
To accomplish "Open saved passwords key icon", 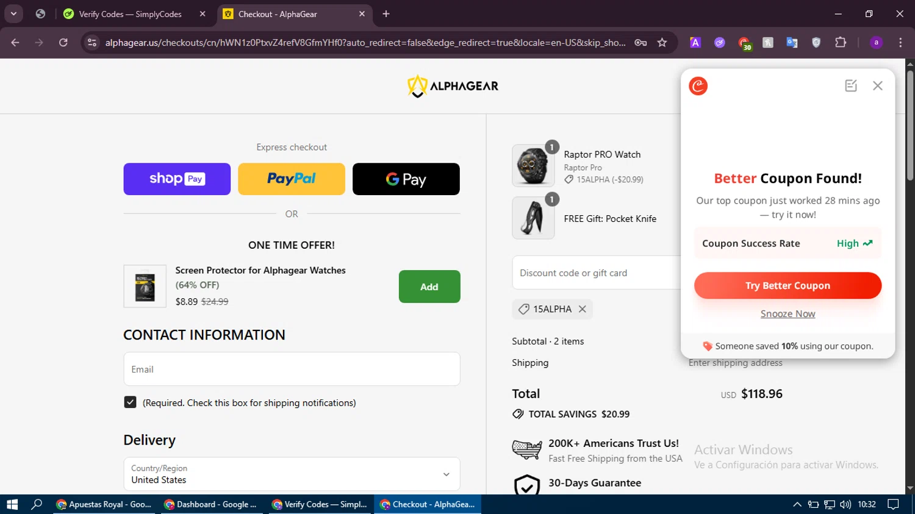I will click(640, 43).
